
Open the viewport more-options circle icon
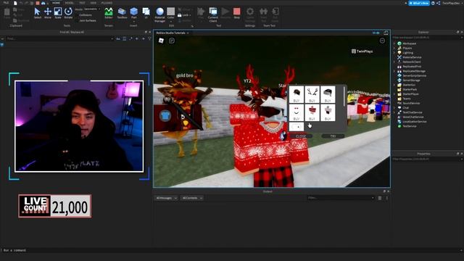[382, 41]
